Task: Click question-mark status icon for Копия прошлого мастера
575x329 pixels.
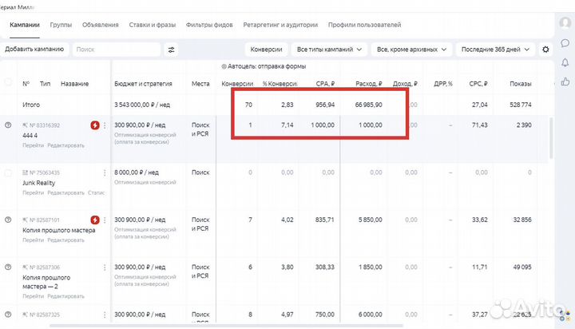Action: [x=8, y=220]
